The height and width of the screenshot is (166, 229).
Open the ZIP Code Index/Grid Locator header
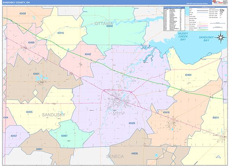[x=174, y=8]
